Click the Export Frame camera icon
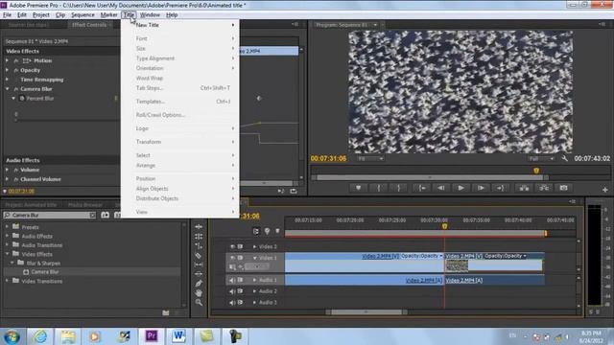614x345 pixels. point(563,188)
